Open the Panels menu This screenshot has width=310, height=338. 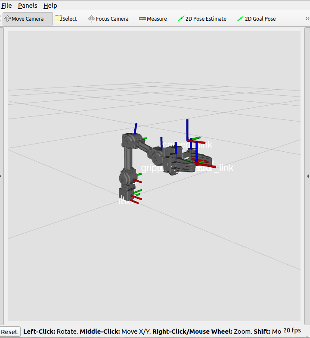point(28,6)
